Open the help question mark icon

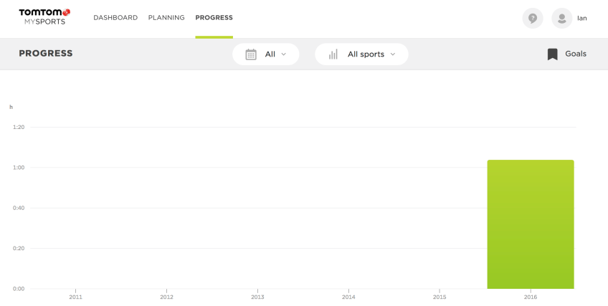click(533, 18)
